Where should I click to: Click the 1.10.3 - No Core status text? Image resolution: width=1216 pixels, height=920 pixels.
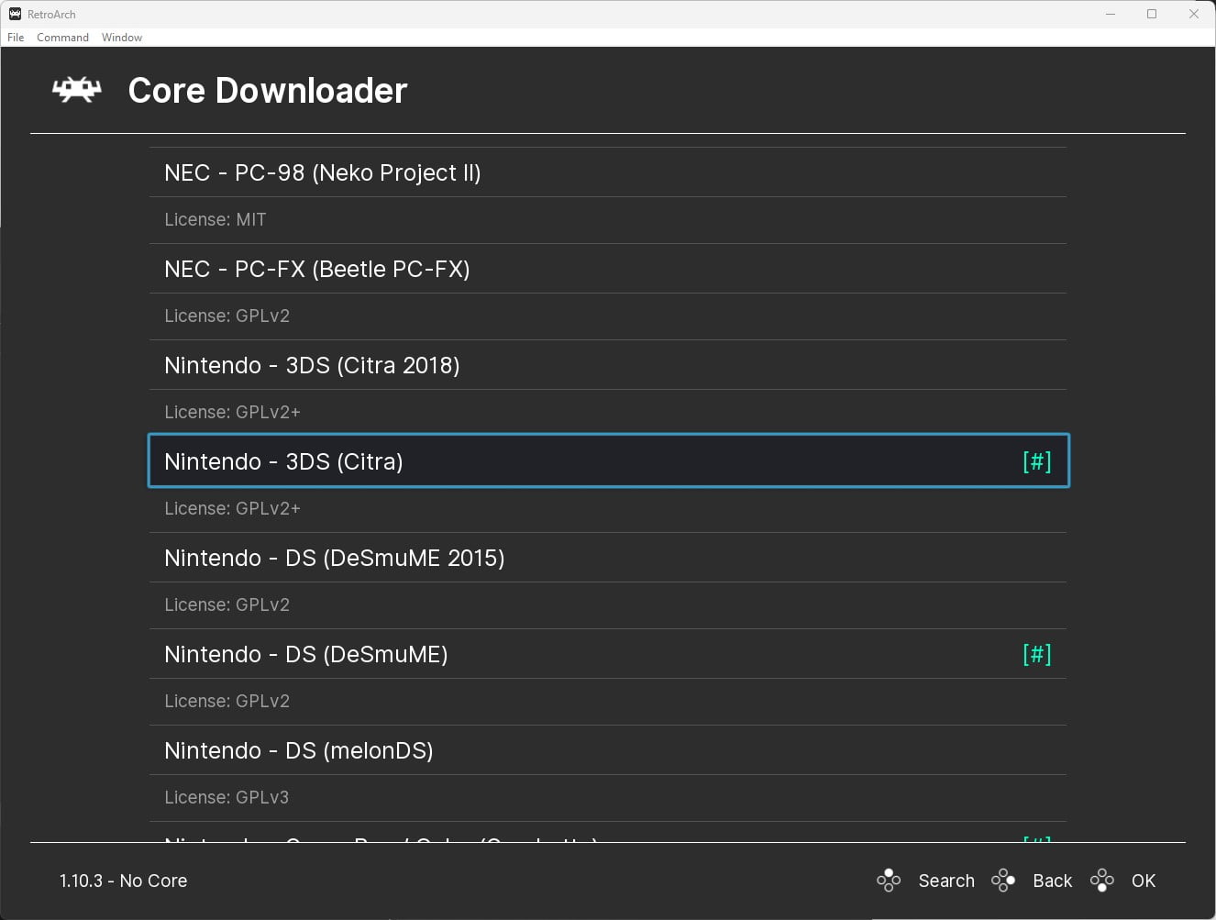[123, 880]
